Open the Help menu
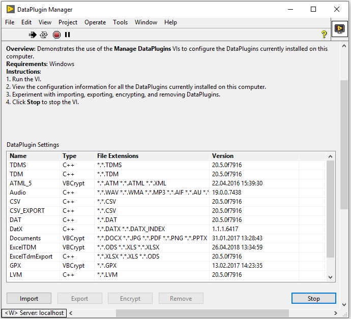 (170, 22)
